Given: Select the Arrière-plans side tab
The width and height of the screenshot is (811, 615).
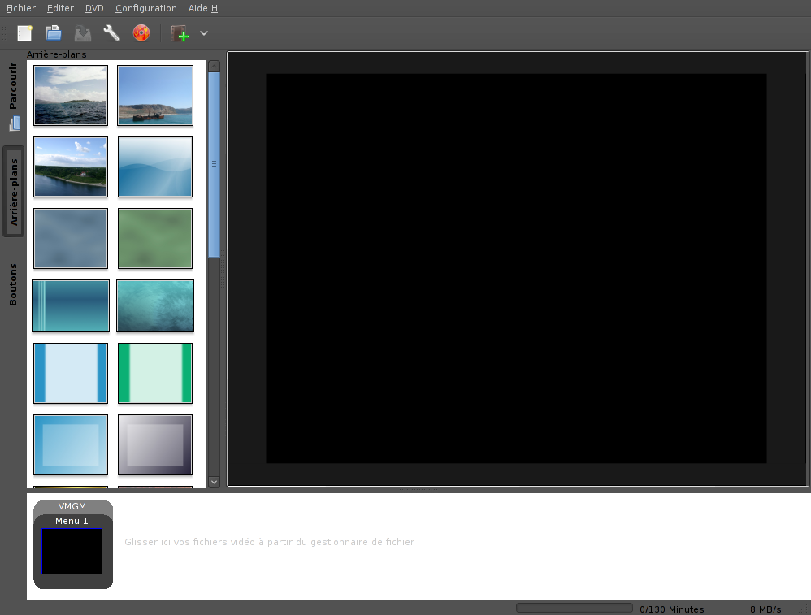Looking at the screenshot, I should point(14,192).
